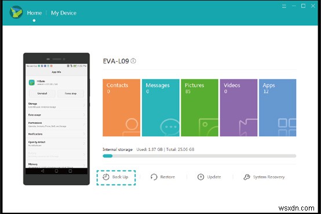Tap the phone's home navigation icon
Screen dimensions: 321x214
pos(56,171)
